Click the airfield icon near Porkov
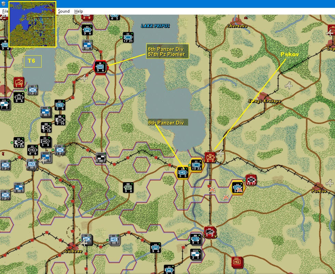 point(330,183)
